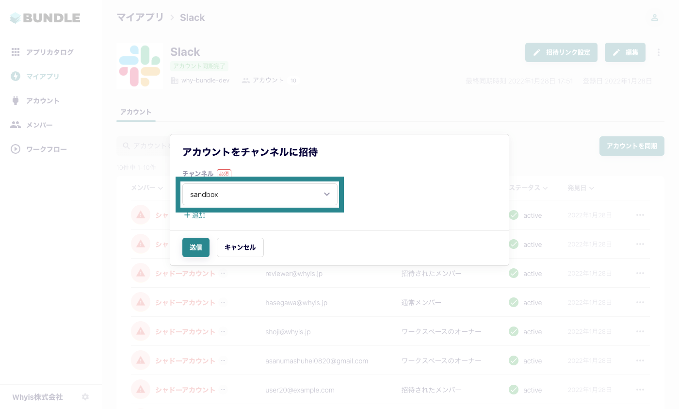Sort by the 発見日 column header
Screen dimensions: 679x409
click(x=581, y=188)
